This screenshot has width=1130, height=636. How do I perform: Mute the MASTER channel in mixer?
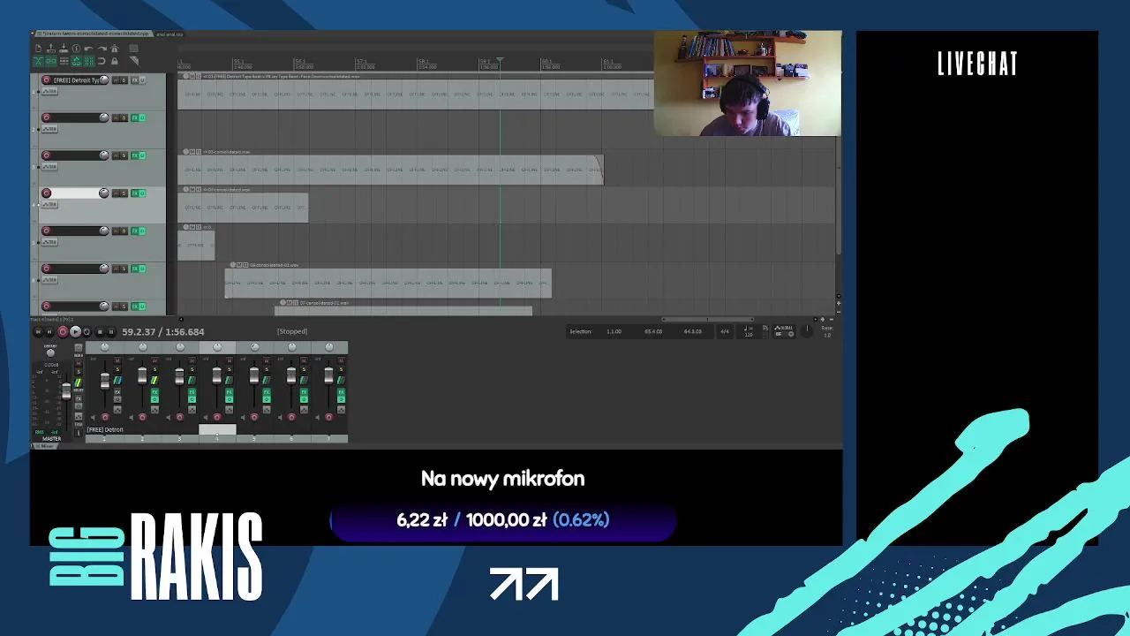(78, 362)
